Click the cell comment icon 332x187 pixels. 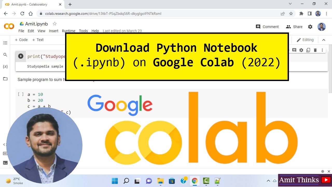click(x=294, y=50)
